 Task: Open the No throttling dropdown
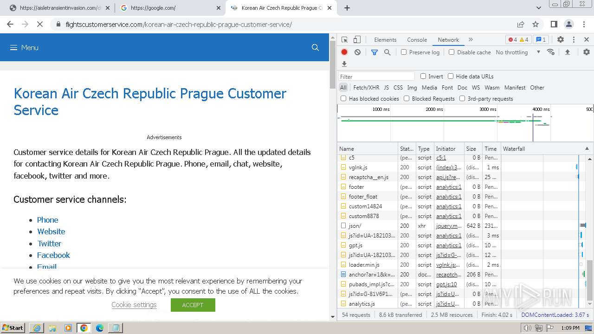coord(518,52)
